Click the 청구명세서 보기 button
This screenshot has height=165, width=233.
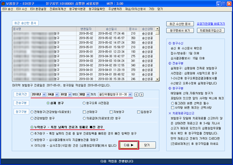(180, 30)
